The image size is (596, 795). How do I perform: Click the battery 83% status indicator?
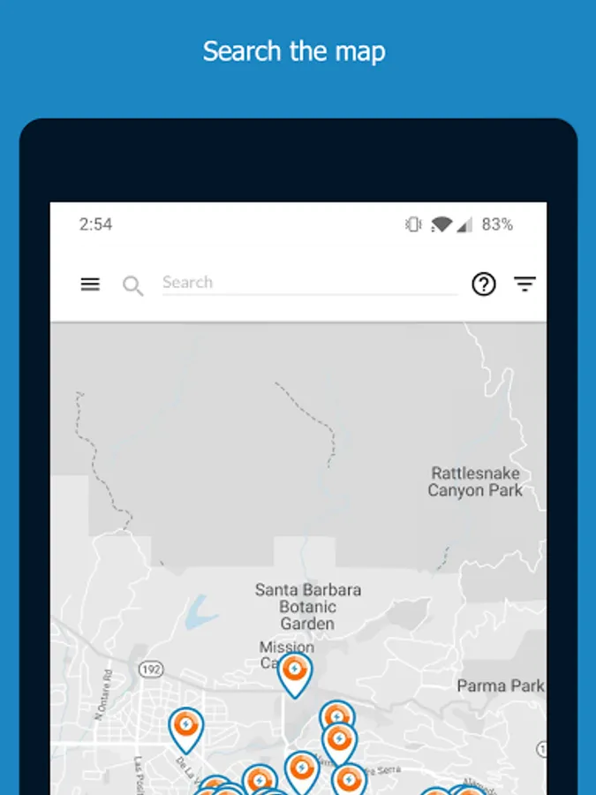(x=497, y=224)
